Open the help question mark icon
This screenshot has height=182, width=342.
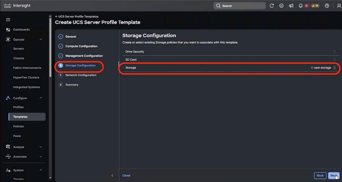[327, 6]
